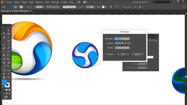Click default fill and stroke icon
Image resolution: width=187 pixels, height=105 pixels.
(x=3, y=87)
